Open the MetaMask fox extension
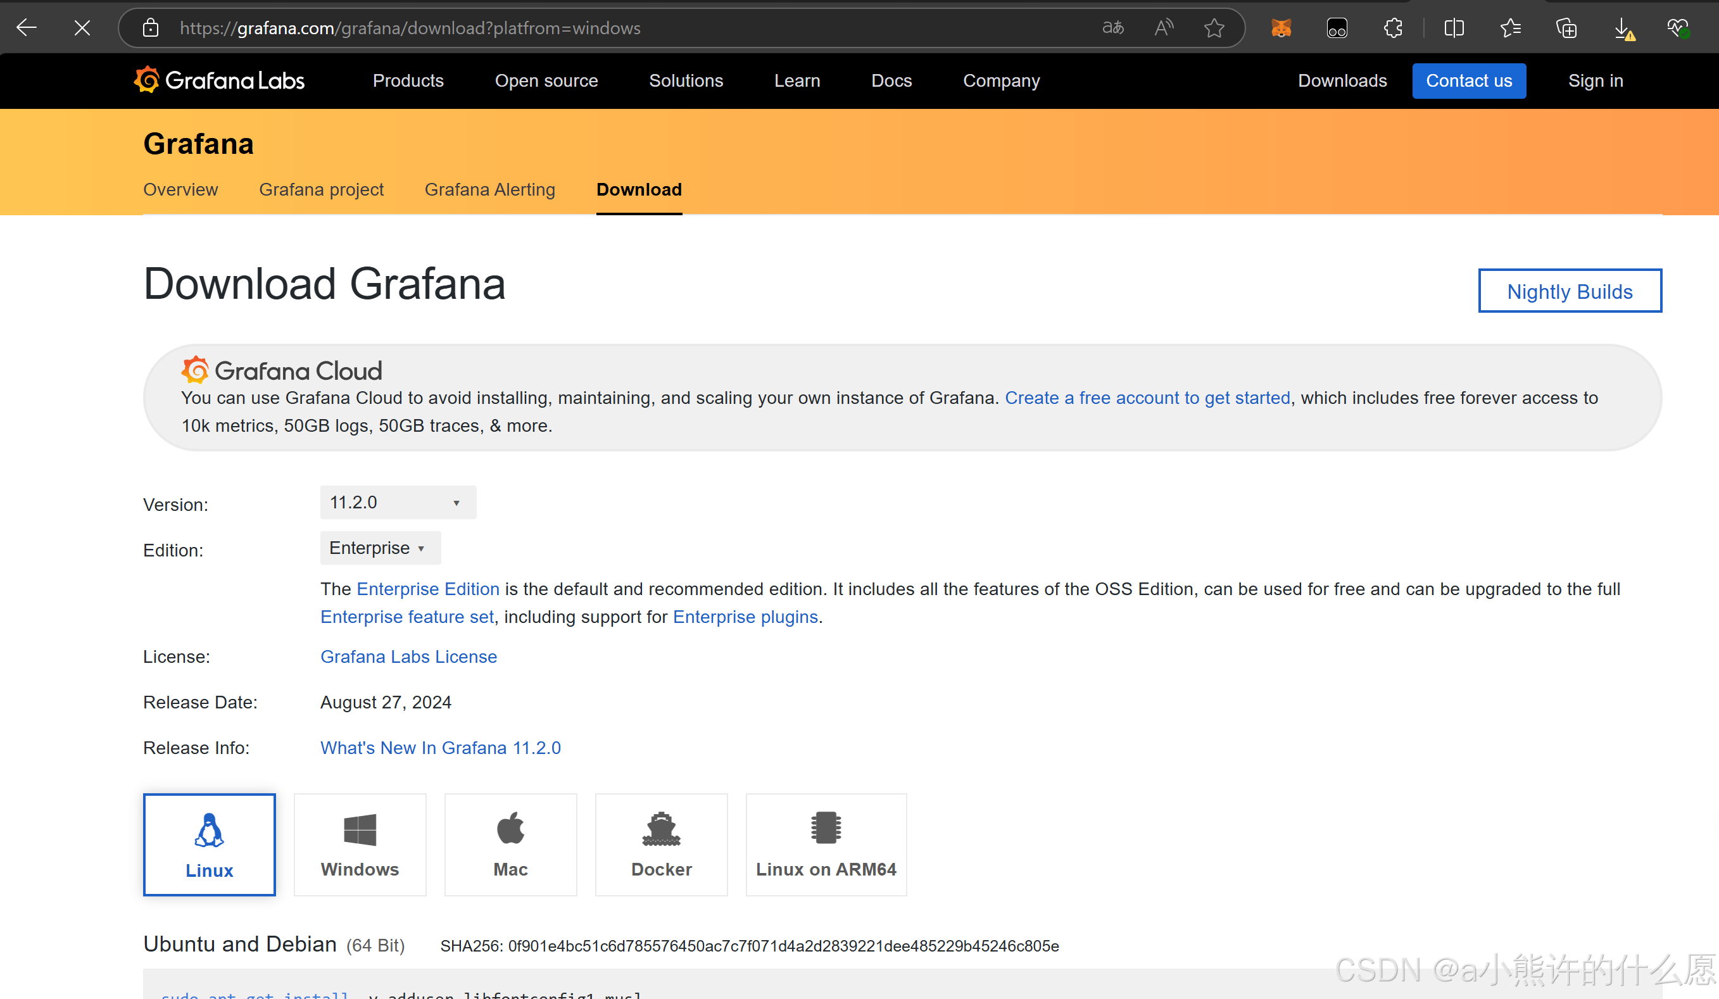Viewport: 1719px width, 999px height. pos(1281,28)
